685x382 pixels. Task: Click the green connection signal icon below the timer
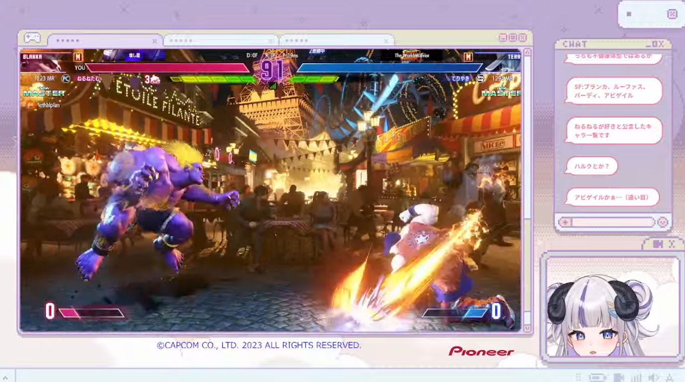coord(273,86)
